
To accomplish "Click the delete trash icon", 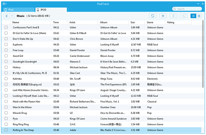I will point(173,16).
